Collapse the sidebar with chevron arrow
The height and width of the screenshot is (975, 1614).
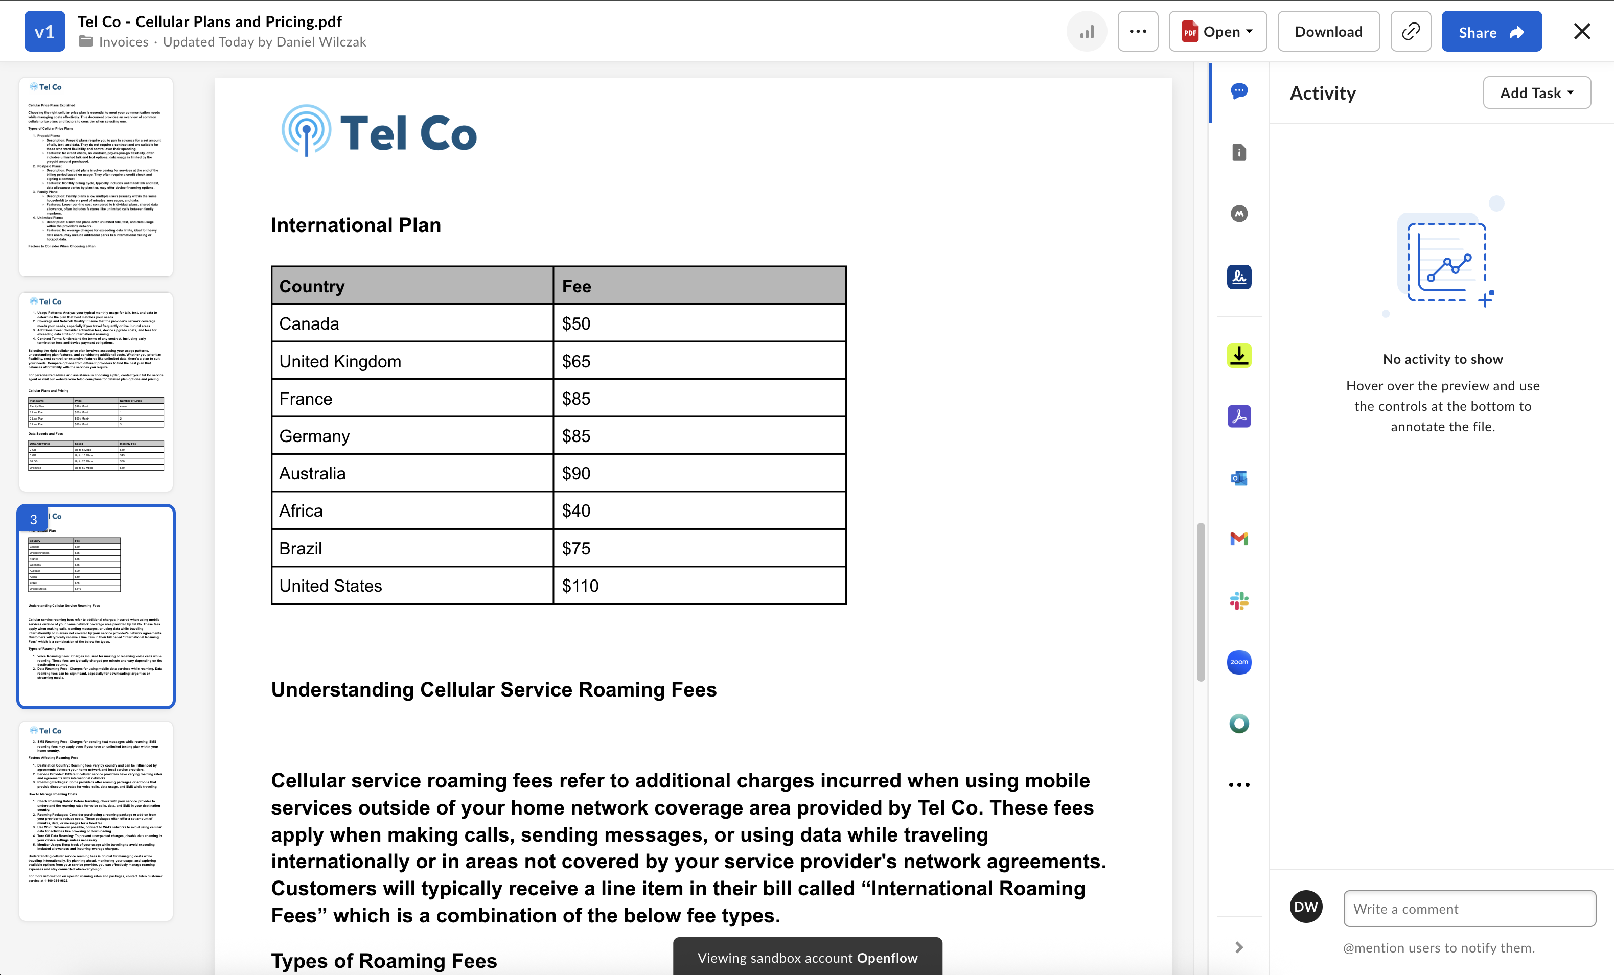1239,947
